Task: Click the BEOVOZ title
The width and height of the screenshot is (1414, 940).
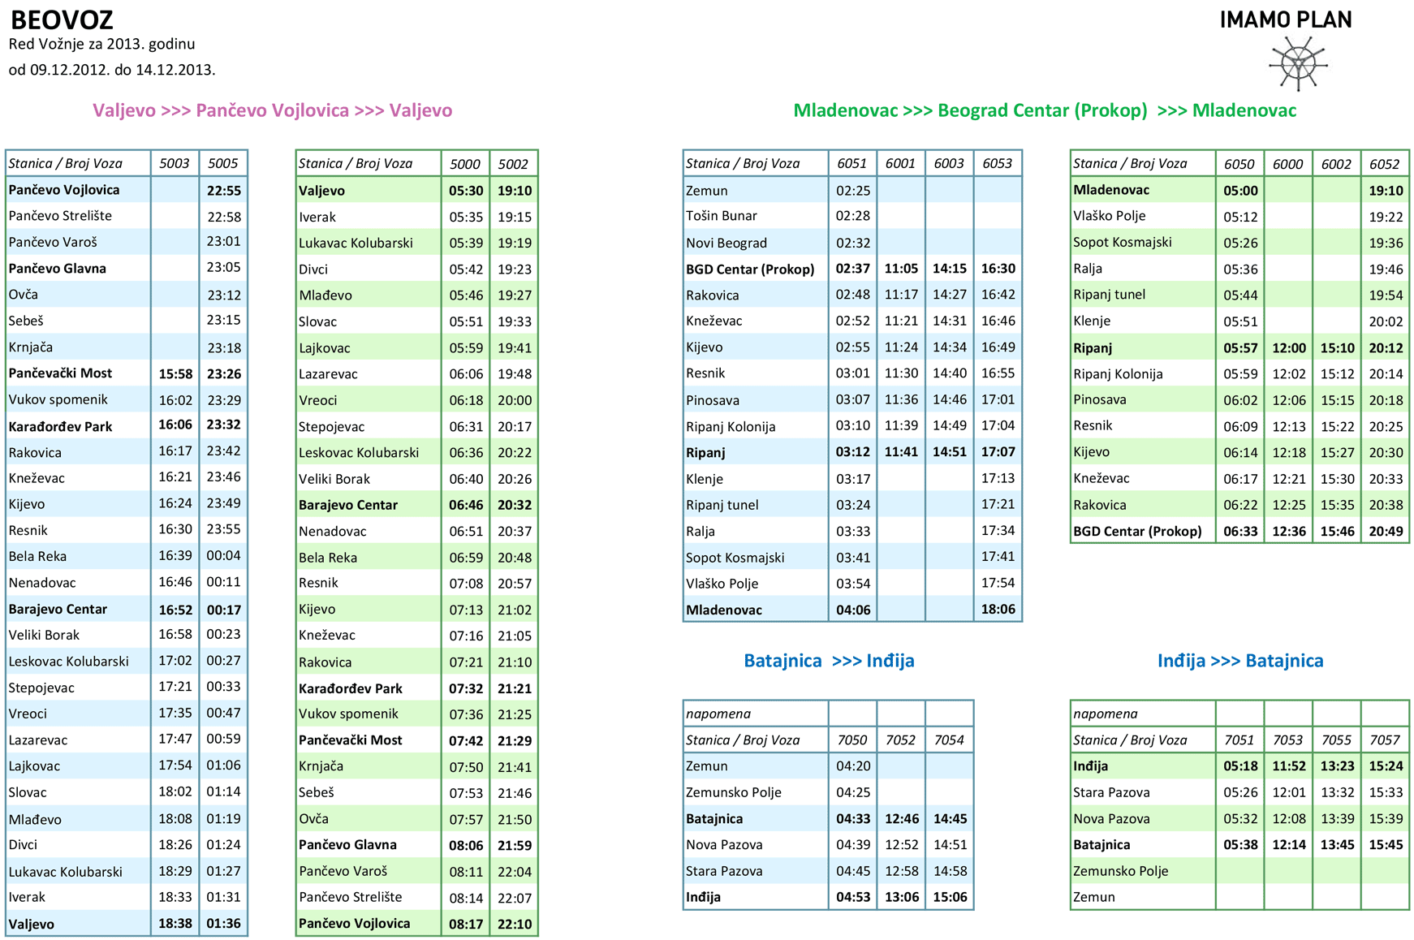Action: pos(62,19)
